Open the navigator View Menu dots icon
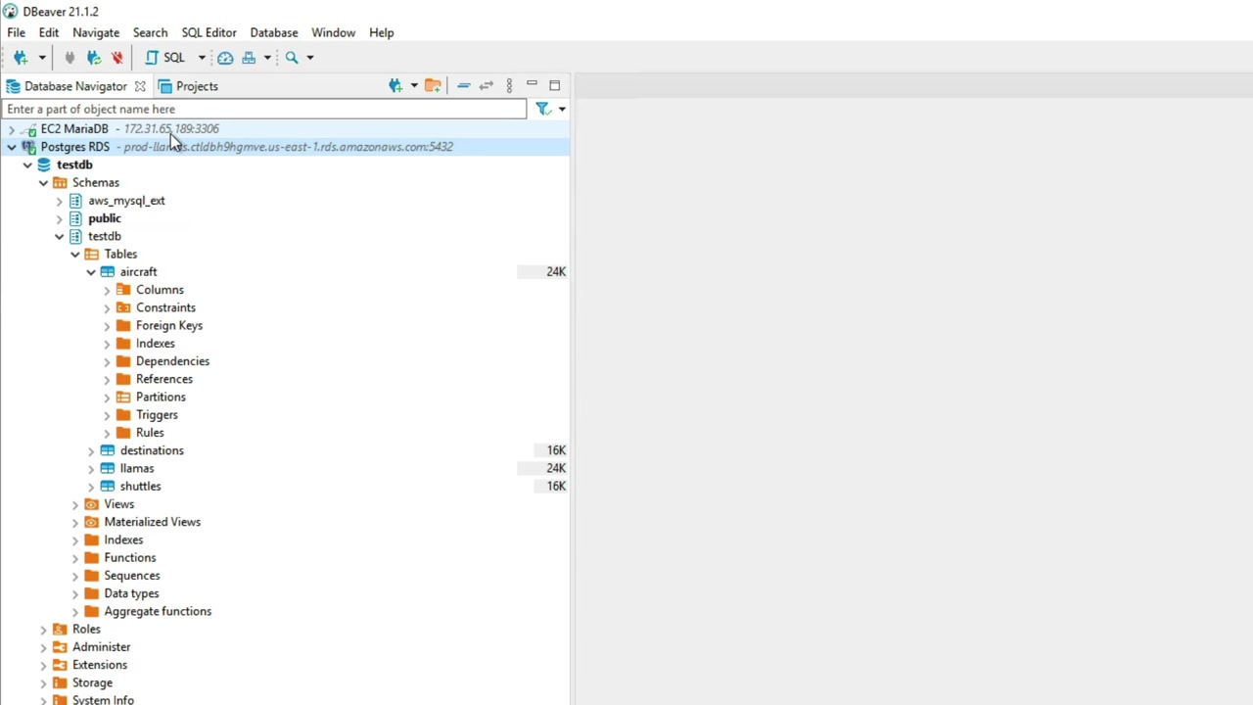This screenshot has width=1253, height=705. coord(509,86)
